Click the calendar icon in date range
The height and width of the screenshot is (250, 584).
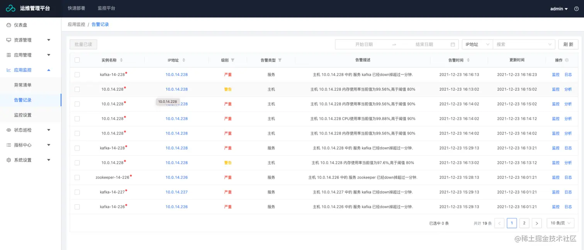[x=453, y=44]
